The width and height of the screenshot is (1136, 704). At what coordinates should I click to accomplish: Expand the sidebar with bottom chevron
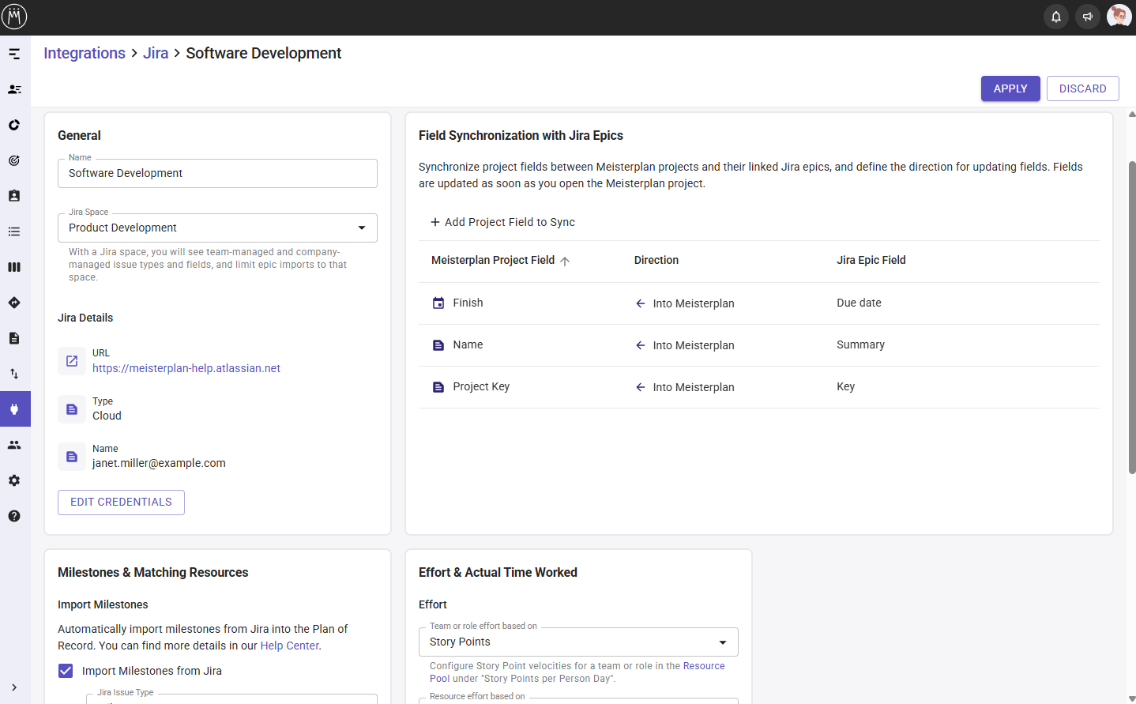tap(14, 687)
